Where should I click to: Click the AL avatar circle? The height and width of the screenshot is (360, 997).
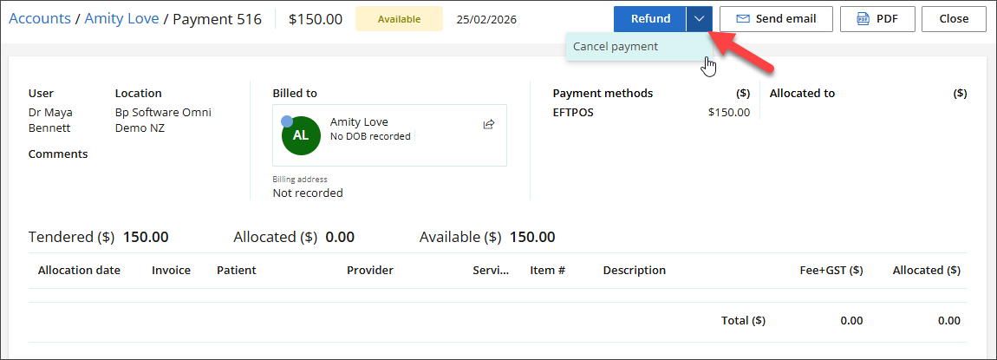[300, 135]
